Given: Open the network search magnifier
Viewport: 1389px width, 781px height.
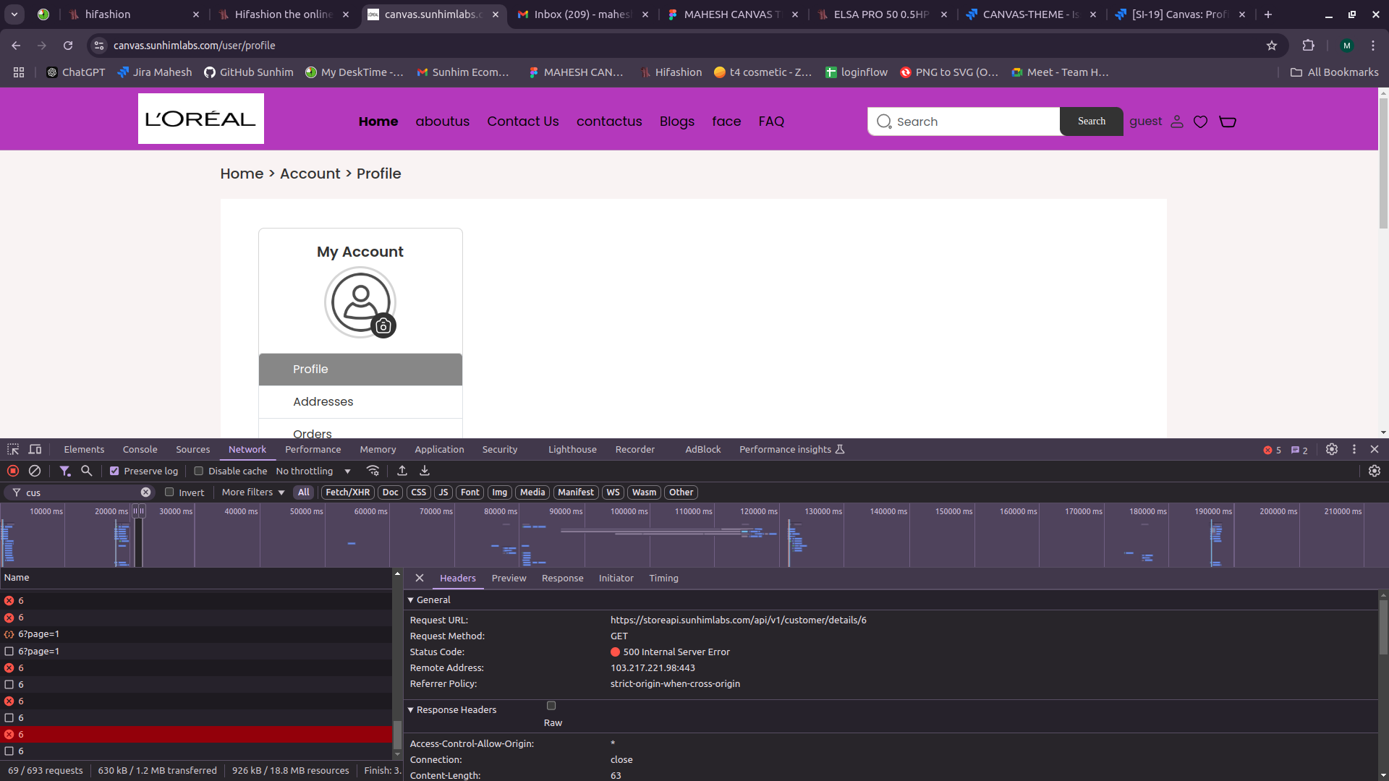Looking at the screenshot, I should (86, 471).
